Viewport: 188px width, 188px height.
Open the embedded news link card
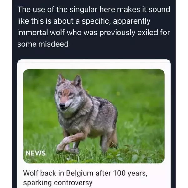(x=94, y=123)
